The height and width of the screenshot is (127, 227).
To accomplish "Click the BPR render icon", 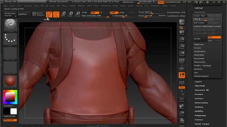I will 182,22.
